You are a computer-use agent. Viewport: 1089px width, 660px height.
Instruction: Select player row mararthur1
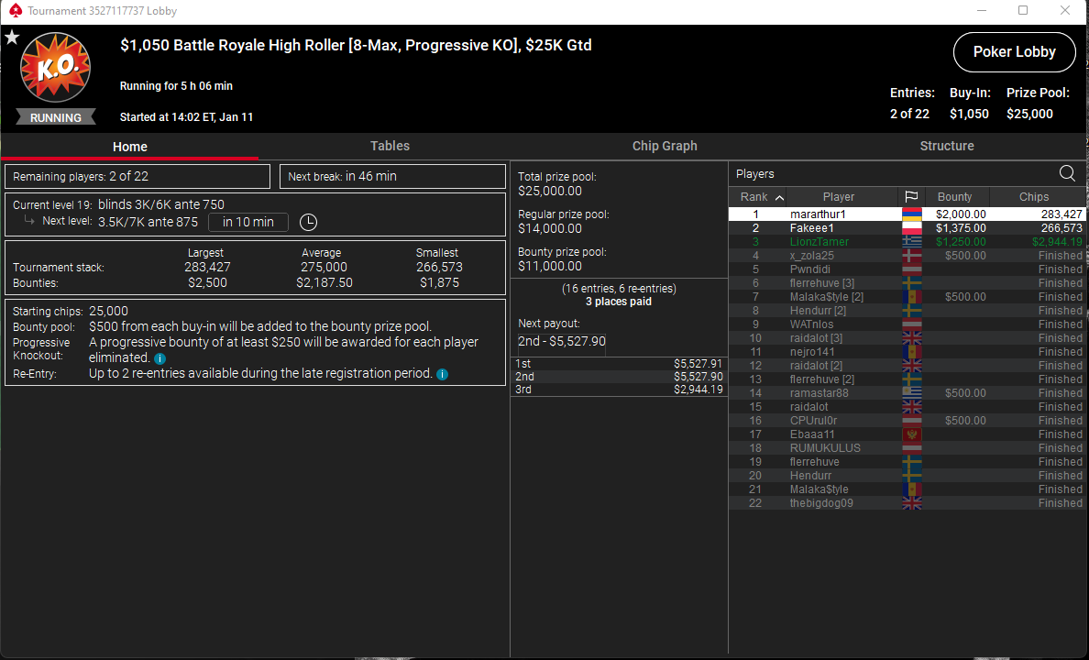click(x=907, y=214)
